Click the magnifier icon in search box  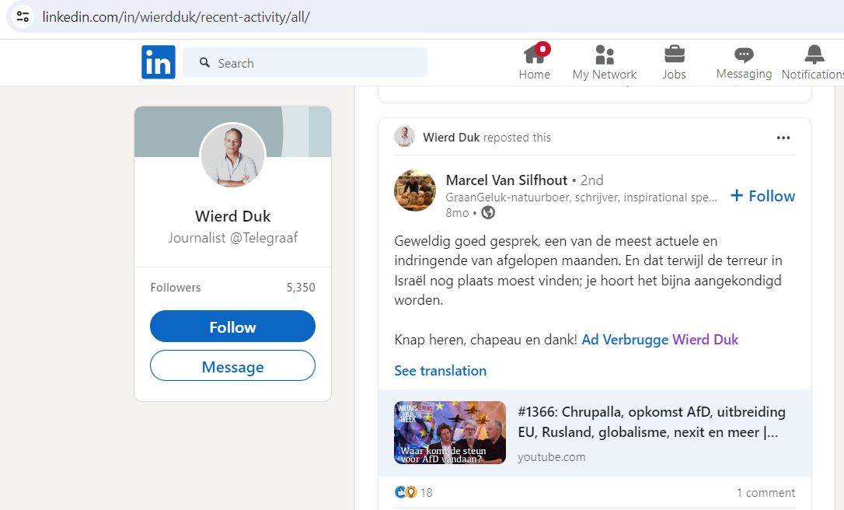(x=204, y=62)
